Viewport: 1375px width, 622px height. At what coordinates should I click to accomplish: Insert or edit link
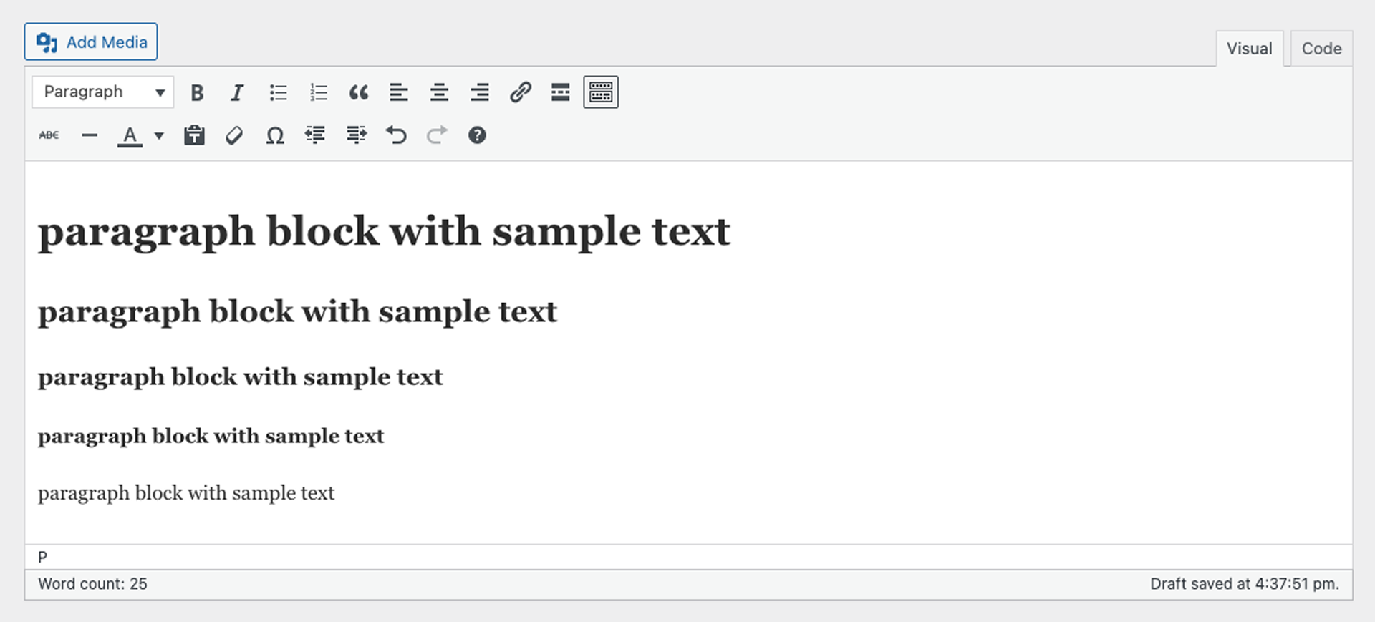point(521,92)
